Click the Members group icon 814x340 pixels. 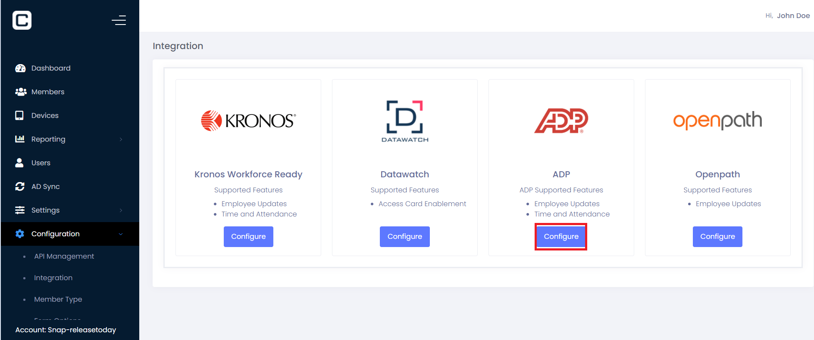click(21, 92)
